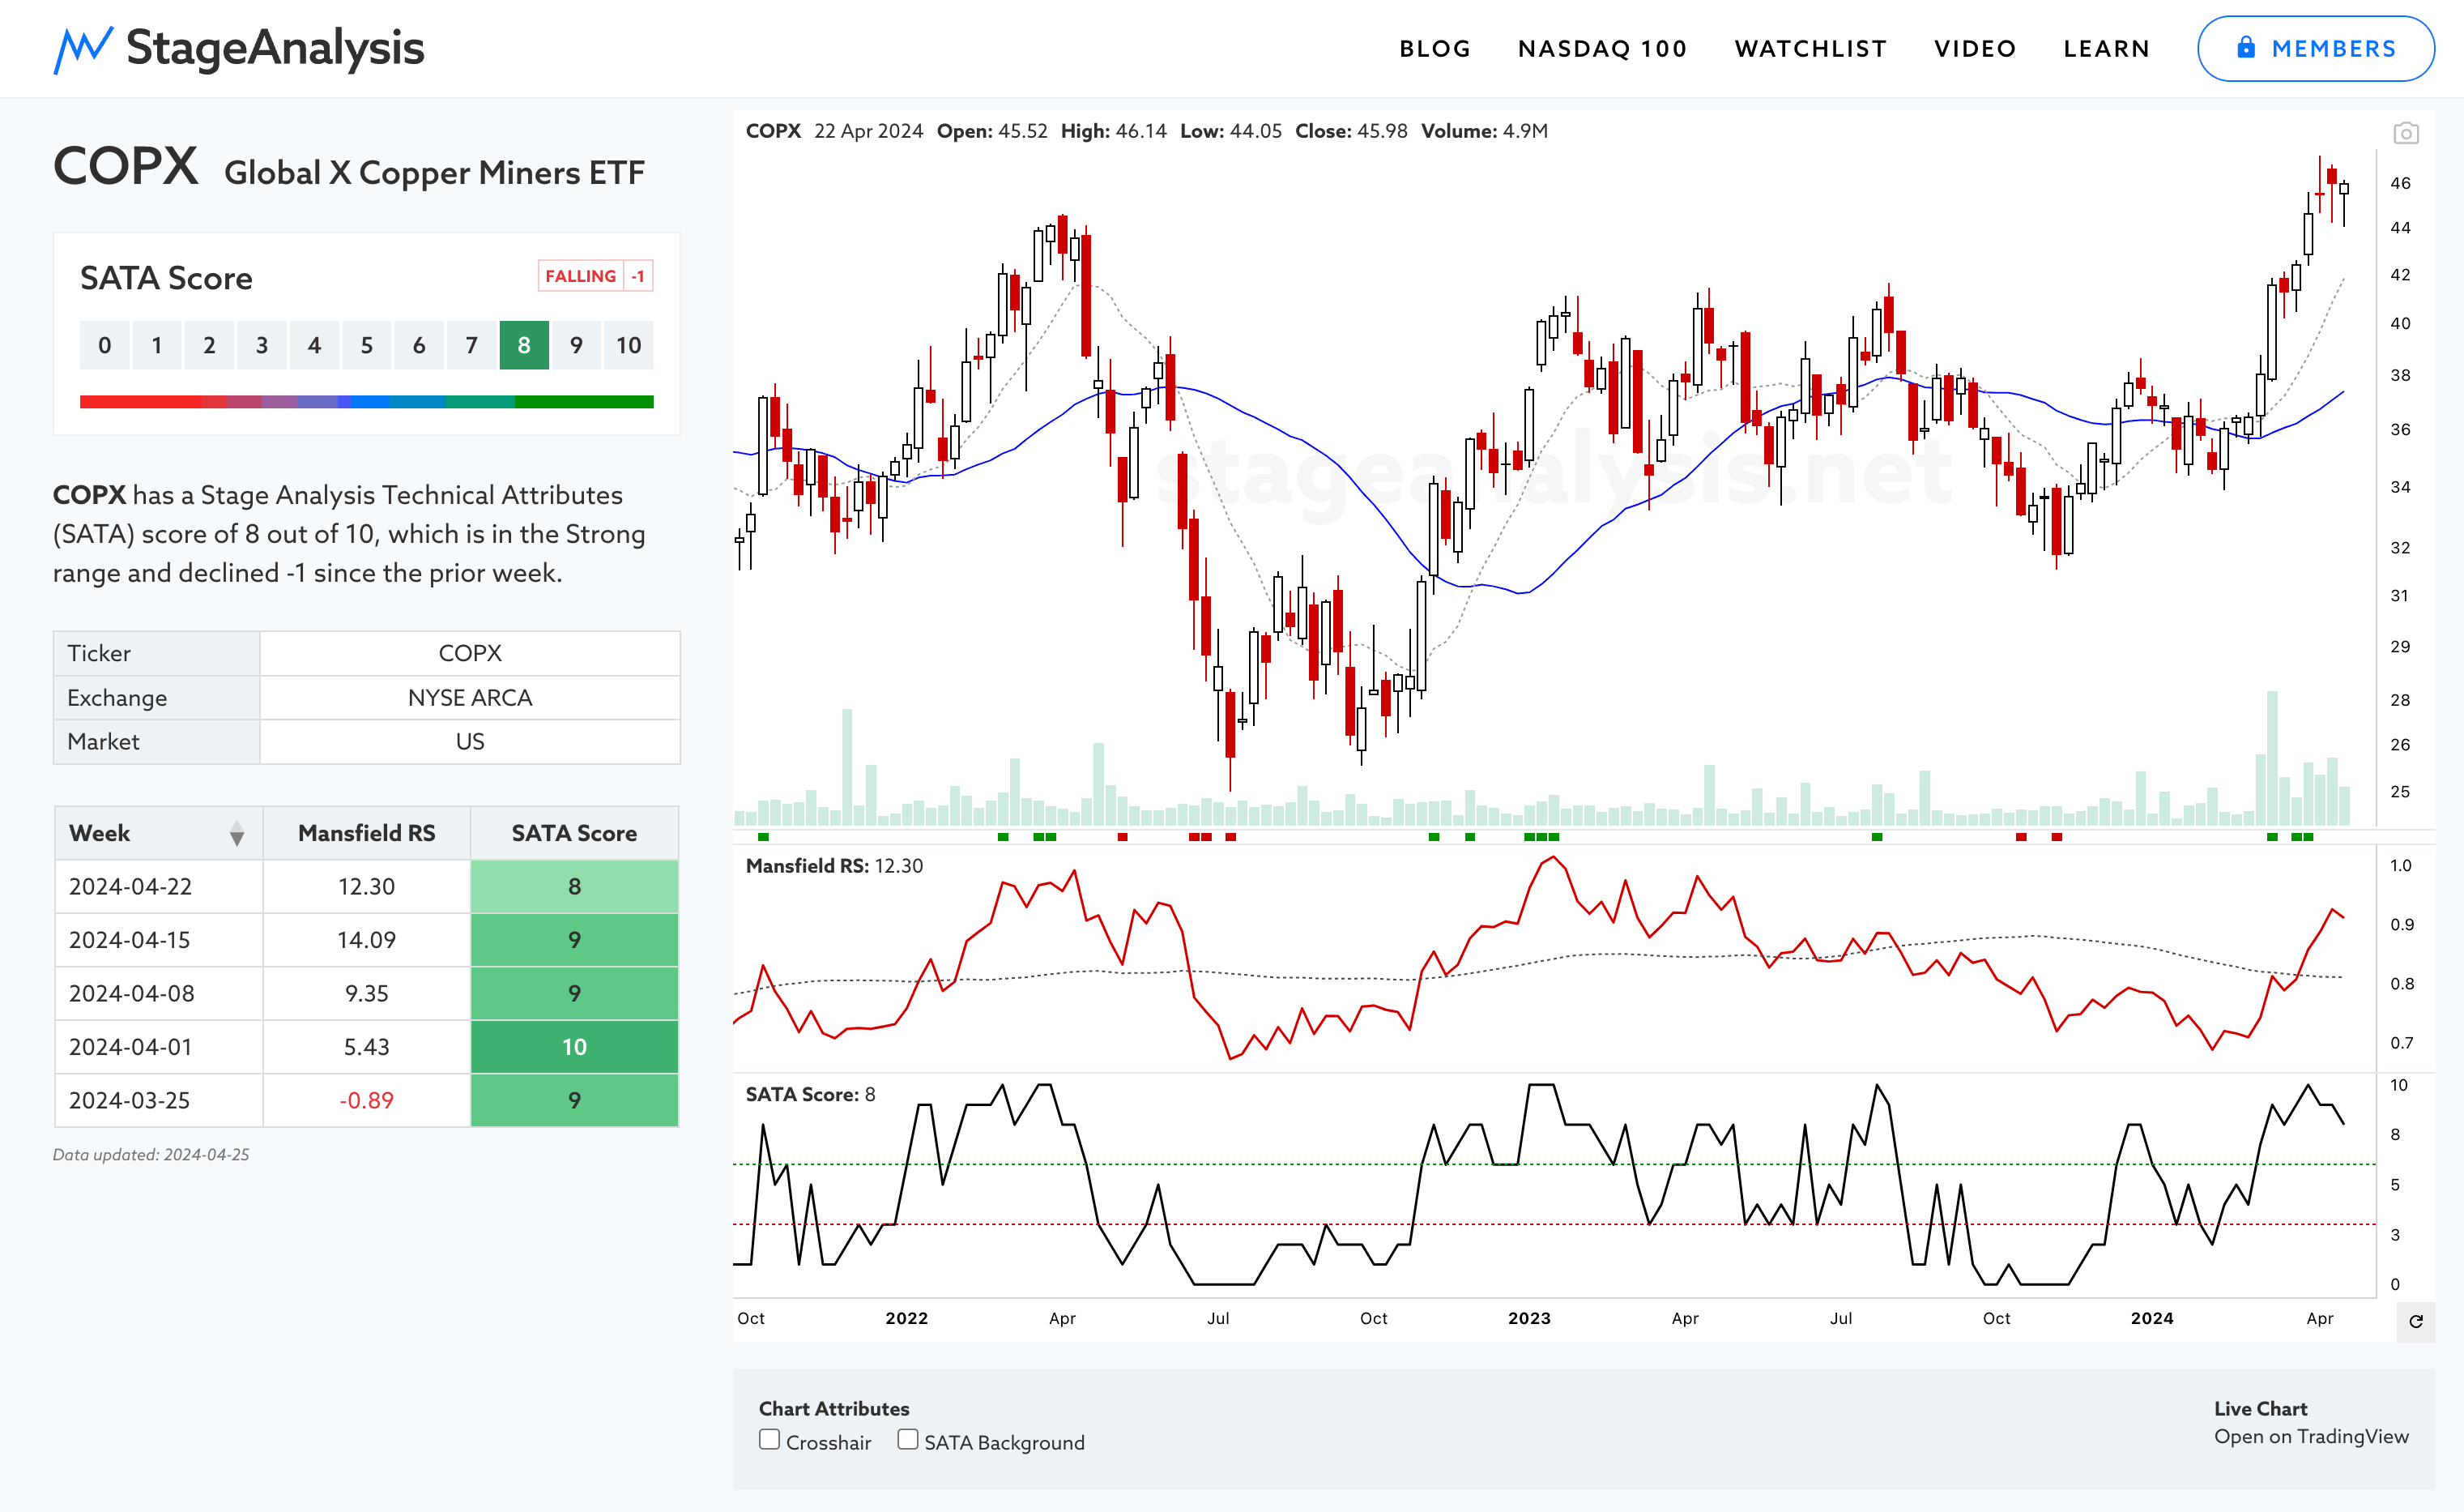Click the NYSE ARCA exchange cell
The width and height of the screenshot is (2464, 1512).
coord(470,698)
